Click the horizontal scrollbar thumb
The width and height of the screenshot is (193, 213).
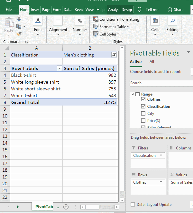tap(92, 207)
